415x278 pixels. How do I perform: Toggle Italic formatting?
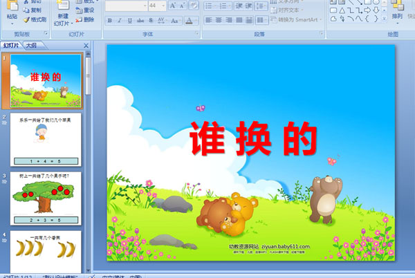click(119, 21)
